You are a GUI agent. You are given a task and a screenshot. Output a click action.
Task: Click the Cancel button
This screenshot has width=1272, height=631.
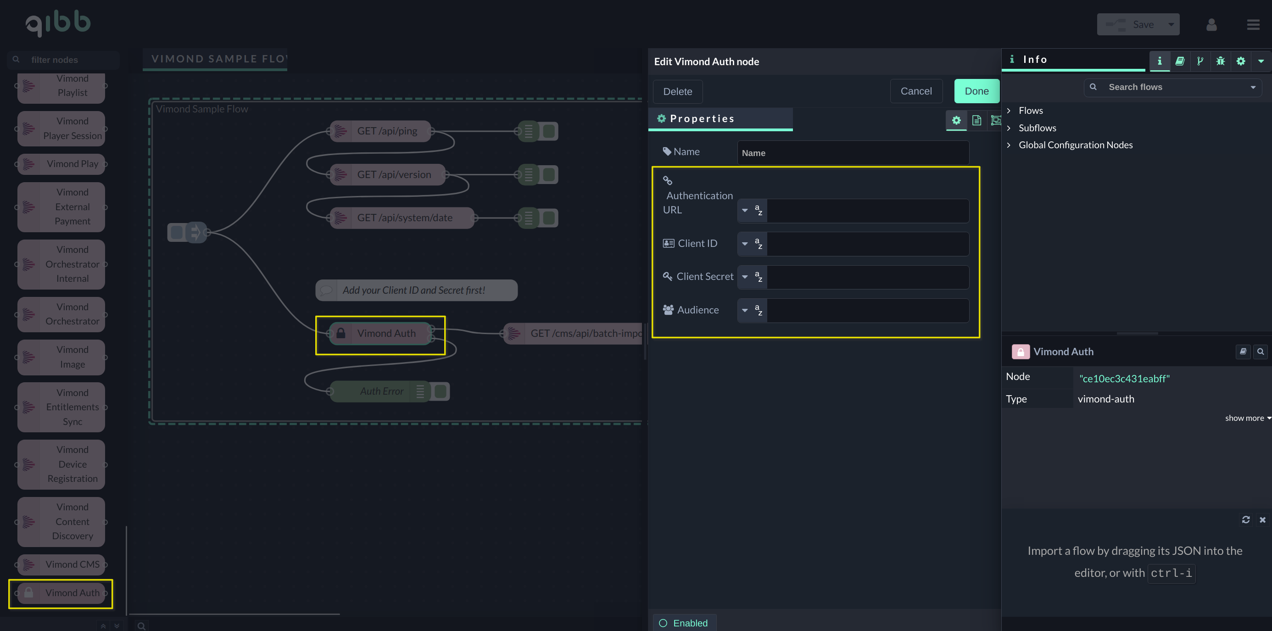(916, 91)
